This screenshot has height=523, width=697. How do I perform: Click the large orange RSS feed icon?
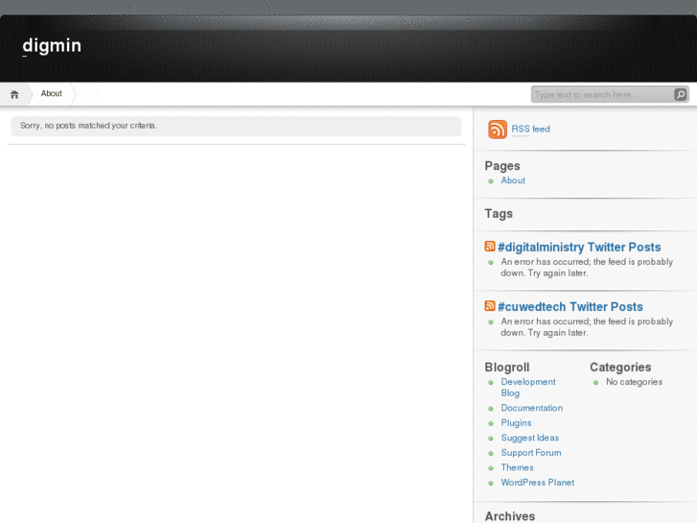(x=498, y=130)
